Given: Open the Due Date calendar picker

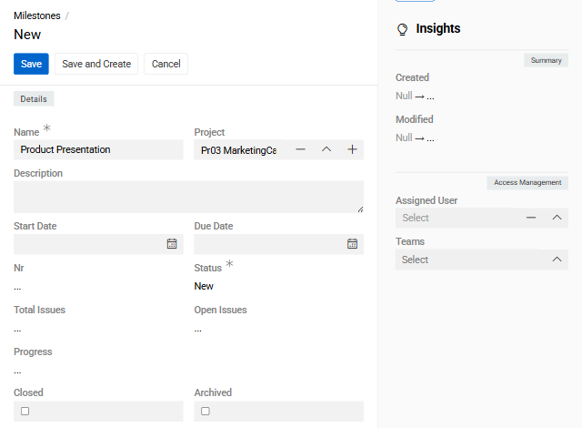Looking at the screenshot, I should [352, 244].
